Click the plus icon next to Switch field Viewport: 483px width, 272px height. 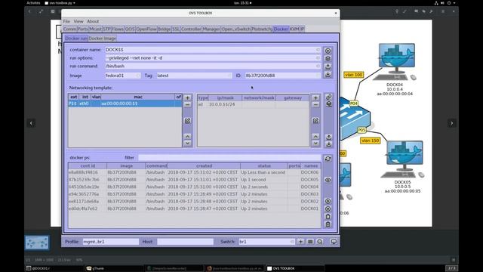[300, 242]
